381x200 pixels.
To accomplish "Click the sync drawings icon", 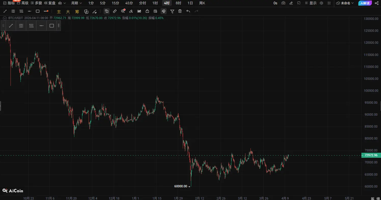I will (x=86, y=11).
